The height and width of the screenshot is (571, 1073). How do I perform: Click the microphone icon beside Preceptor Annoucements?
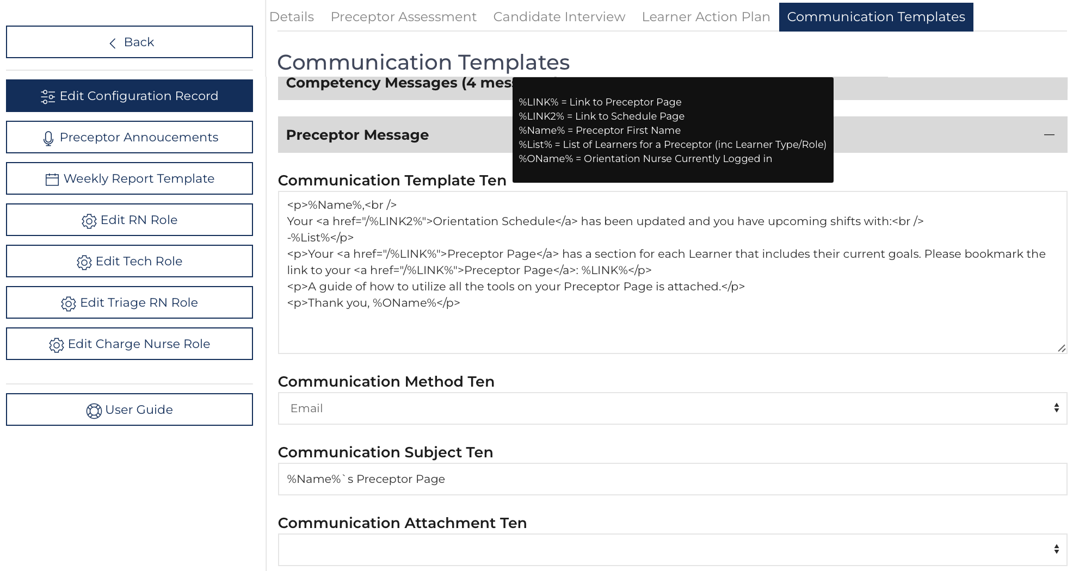click(48, 139)
